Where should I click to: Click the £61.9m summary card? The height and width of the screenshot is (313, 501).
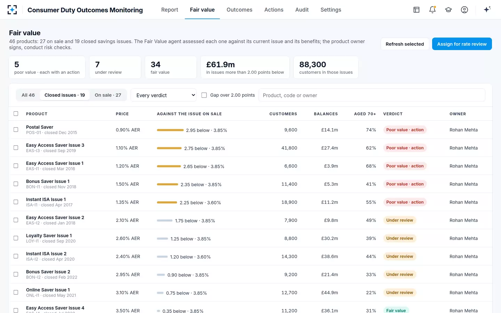[245, 67]
